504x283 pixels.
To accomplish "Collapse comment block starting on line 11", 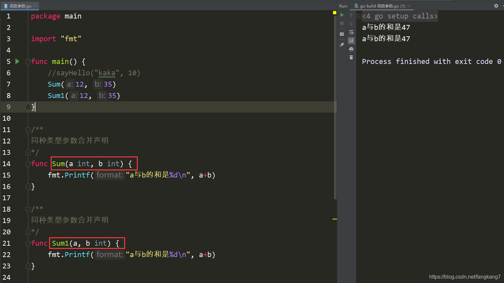I will coord(28,130).
